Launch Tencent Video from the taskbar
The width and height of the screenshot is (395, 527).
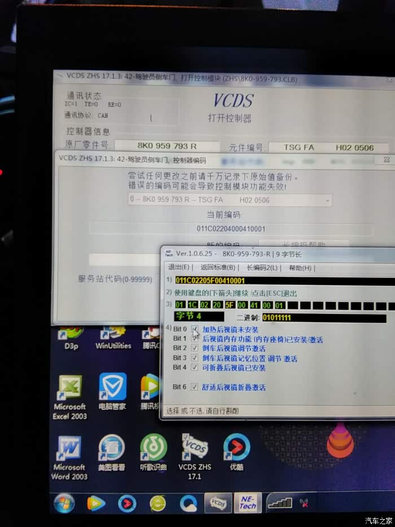click(x=96, y=503)
